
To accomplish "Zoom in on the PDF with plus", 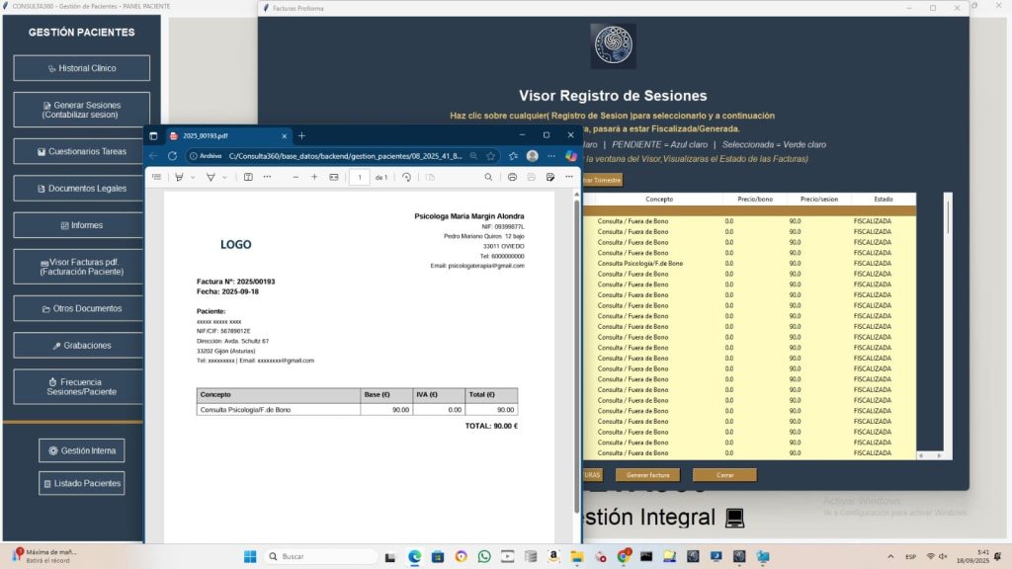I will point(314,177).
